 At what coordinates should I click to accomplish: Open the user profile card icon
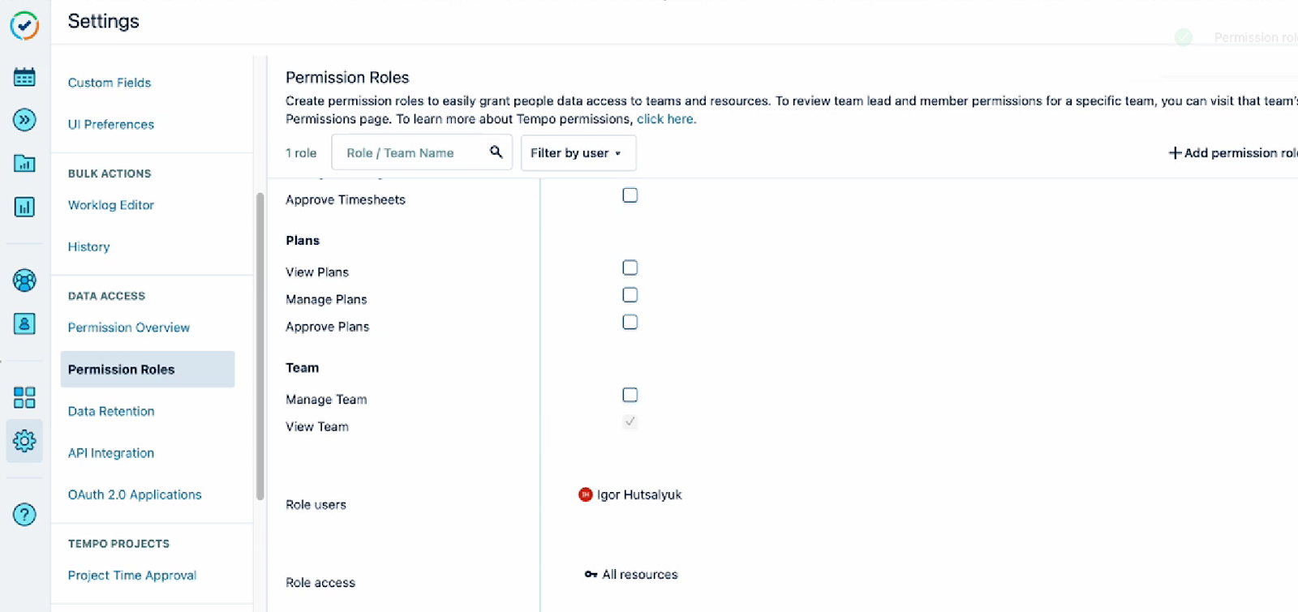pyautogui.click(x=24, y=323)
